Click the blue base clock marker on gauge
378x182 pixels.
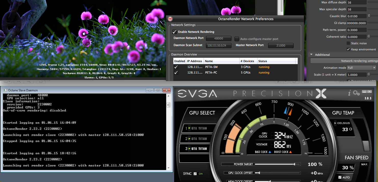tap(285, 111)
